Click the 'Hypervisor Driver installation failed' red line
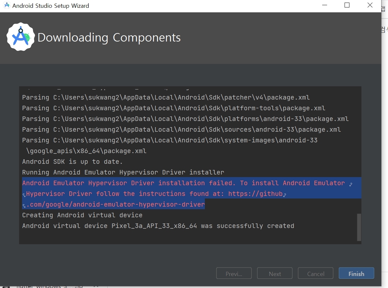Screen dimensions: 388x288 (x=183, y=183)
